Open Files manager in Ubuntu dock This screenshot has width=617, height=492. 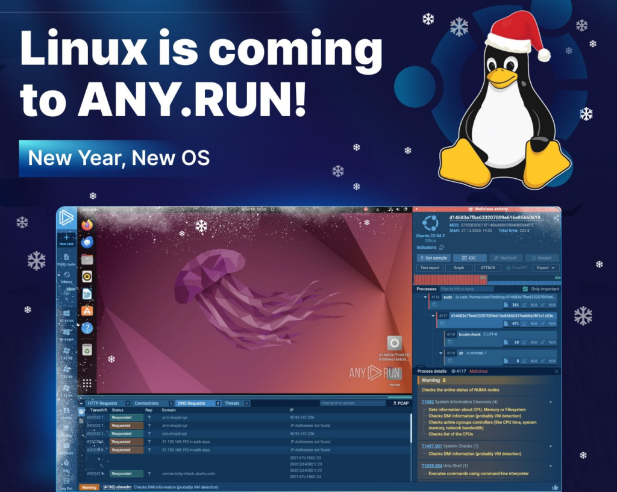point(87,259)
